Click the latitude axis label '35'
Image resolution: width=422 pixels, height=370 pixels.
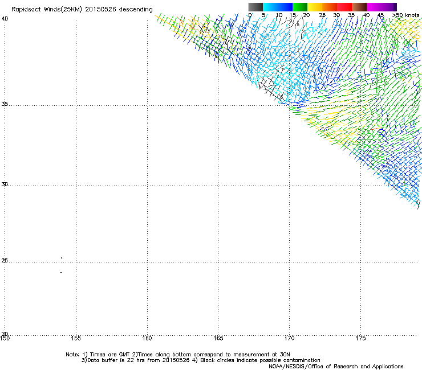pyautogui.click(x=5, y=104)
